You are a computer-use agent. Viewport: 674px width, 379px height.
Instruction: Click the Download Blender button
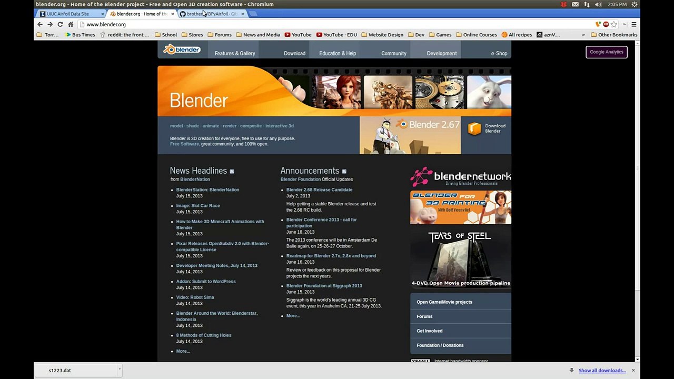[x=488, y=128]
